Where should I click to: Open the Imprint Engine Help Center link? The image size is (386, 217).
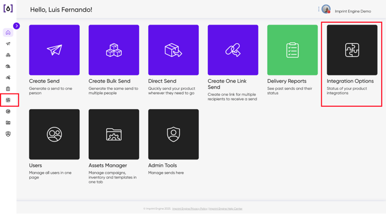(226, 209)
